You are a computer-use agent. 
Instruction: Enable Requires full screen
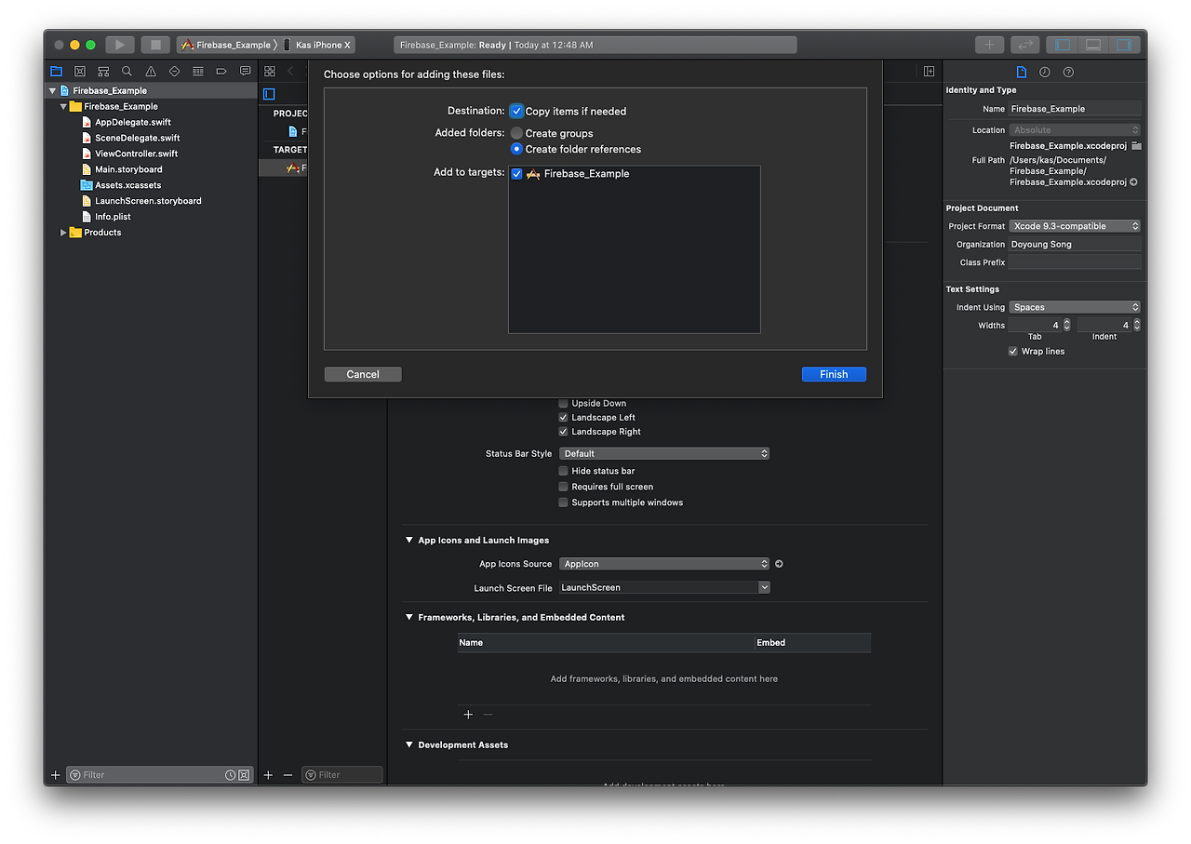point(563,487)
